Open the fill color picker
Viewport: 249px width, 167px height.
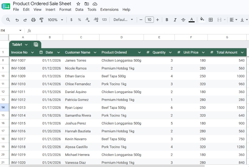(202, 20)
